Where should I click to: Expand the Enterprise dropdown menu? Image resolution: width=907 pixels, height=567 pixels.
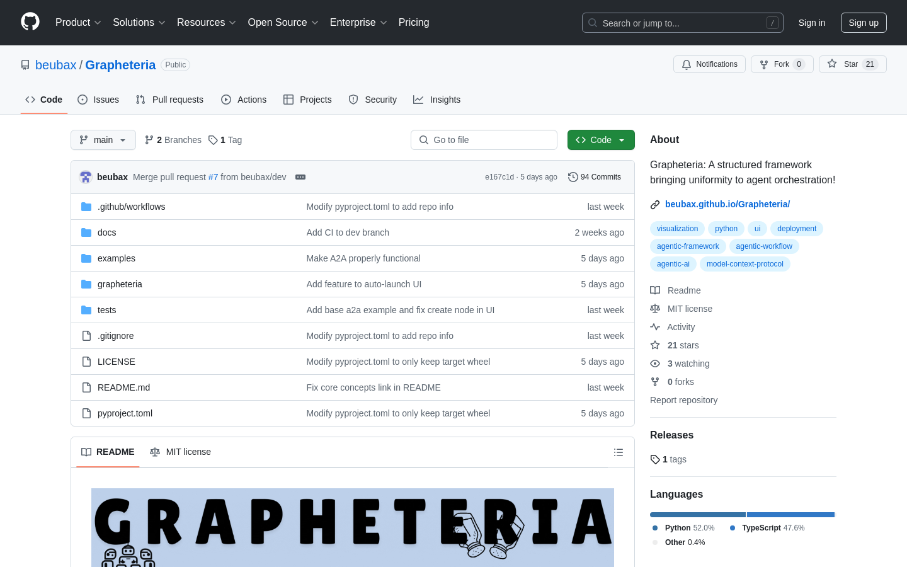358,23
